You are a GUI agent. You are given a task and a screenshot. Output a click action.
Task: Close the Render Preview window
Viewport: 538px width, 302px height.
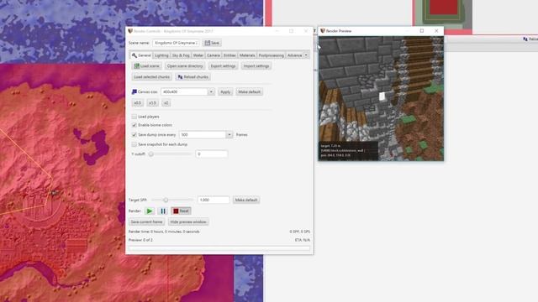pyautogui.click(x=436, y=31)
